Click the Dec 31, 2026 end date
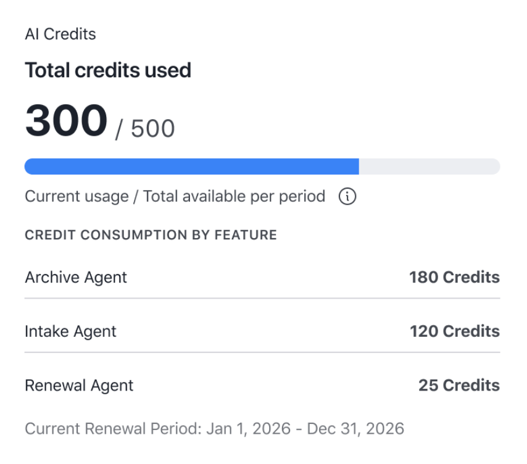527x464 pixels. tap(355, 429)
